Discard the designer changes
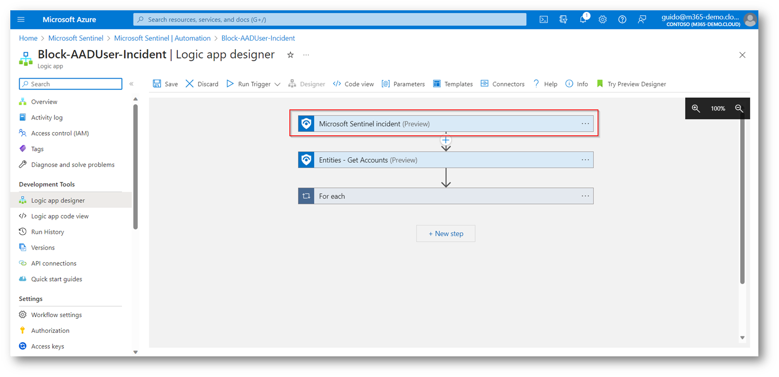779x377 pixels. pos(202,84)
